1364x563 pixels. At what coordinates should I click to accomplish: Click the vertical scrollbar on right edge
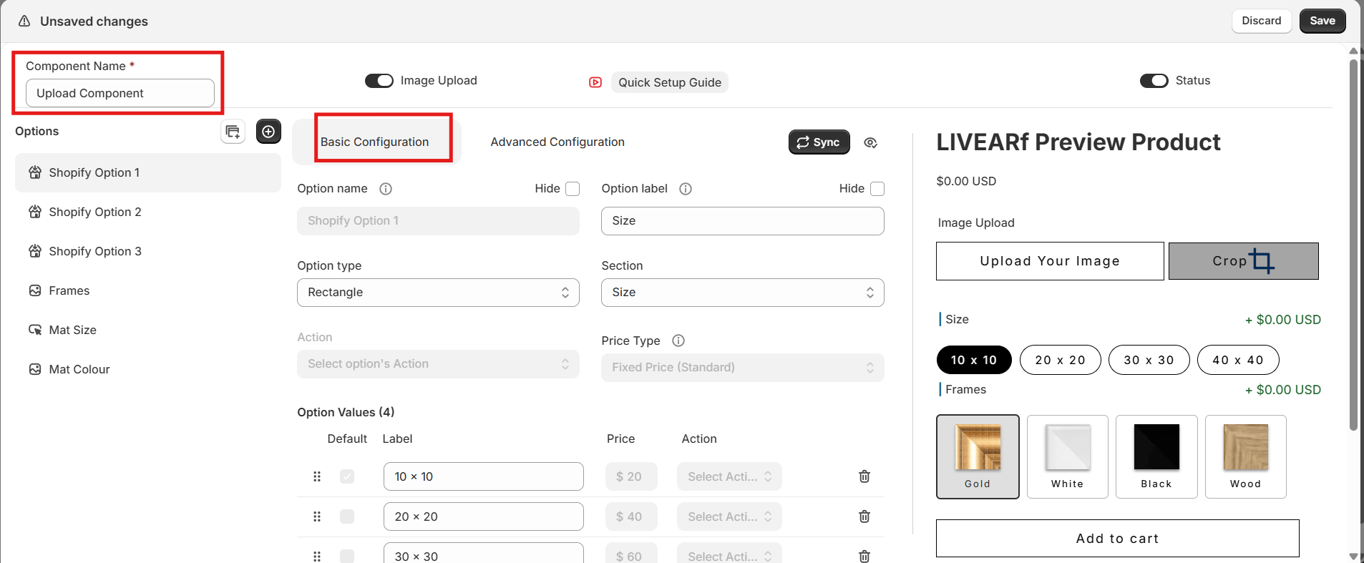click(x=1353, y=243)
